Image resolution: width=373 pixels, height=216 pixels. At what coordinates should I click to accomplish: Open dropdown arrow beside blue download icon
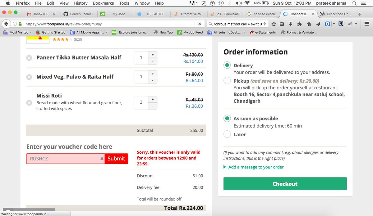pos(334,24)
